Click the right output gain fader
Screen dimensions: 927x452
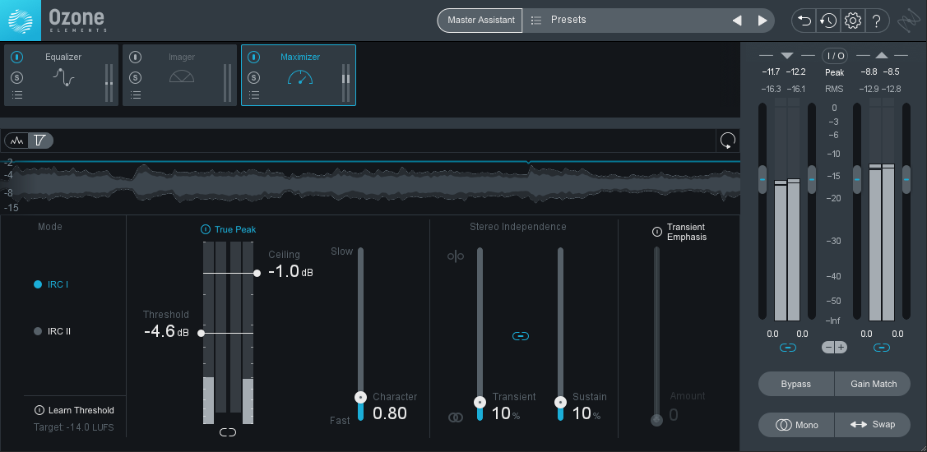[x=906, y=180]
